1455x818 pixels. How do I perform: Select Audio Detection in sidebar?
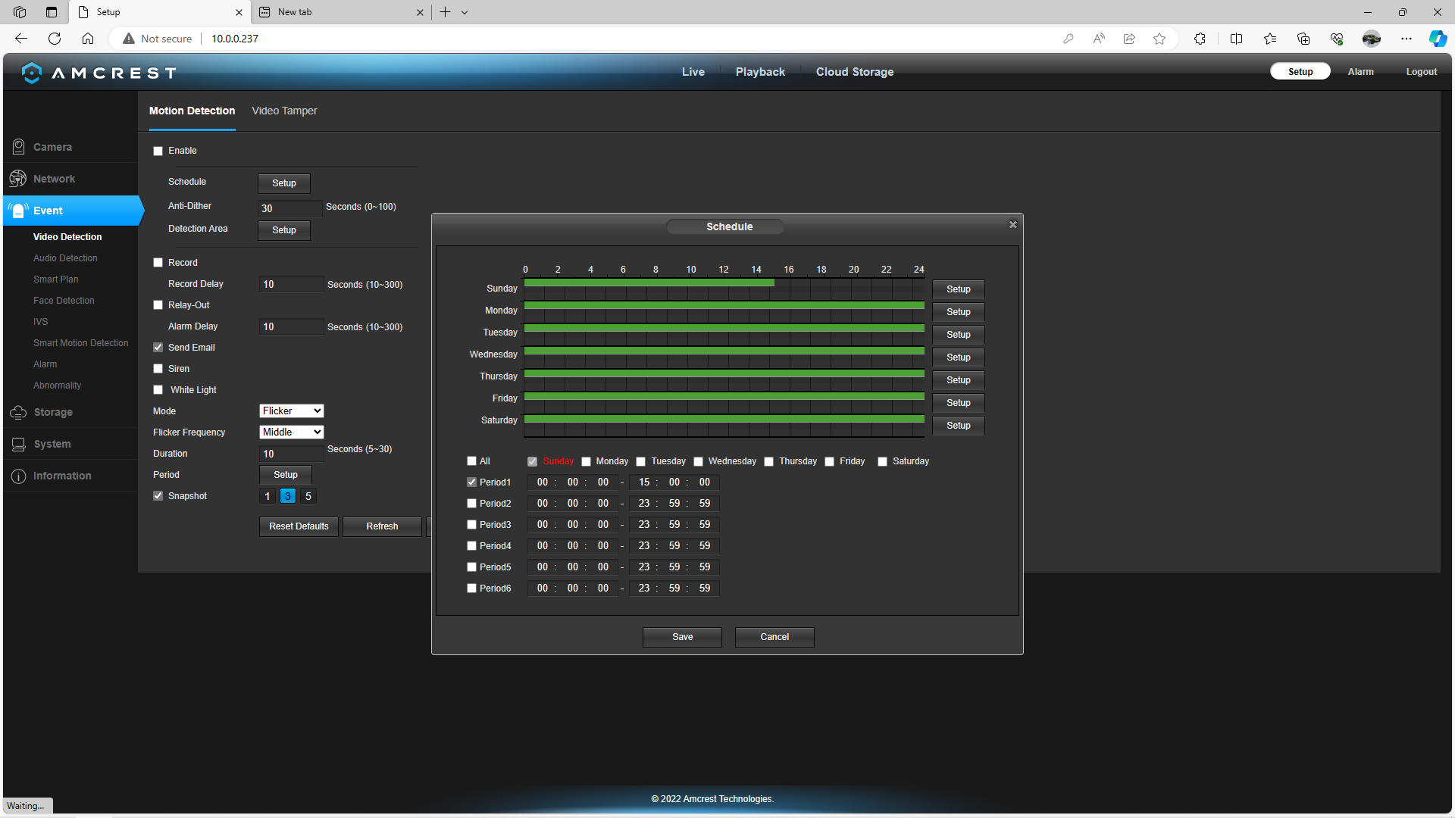pos(65,258)
